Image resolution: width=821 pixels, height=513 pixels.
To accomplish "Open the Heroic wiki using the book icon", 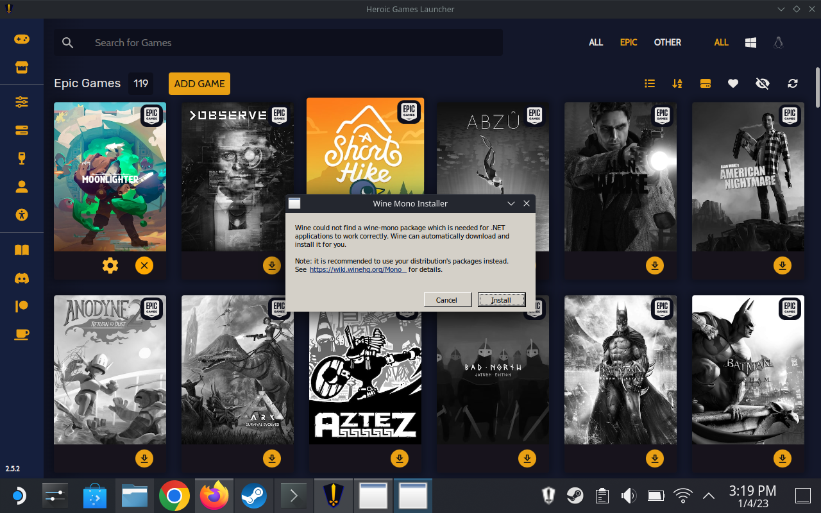I will click(22, 250).
